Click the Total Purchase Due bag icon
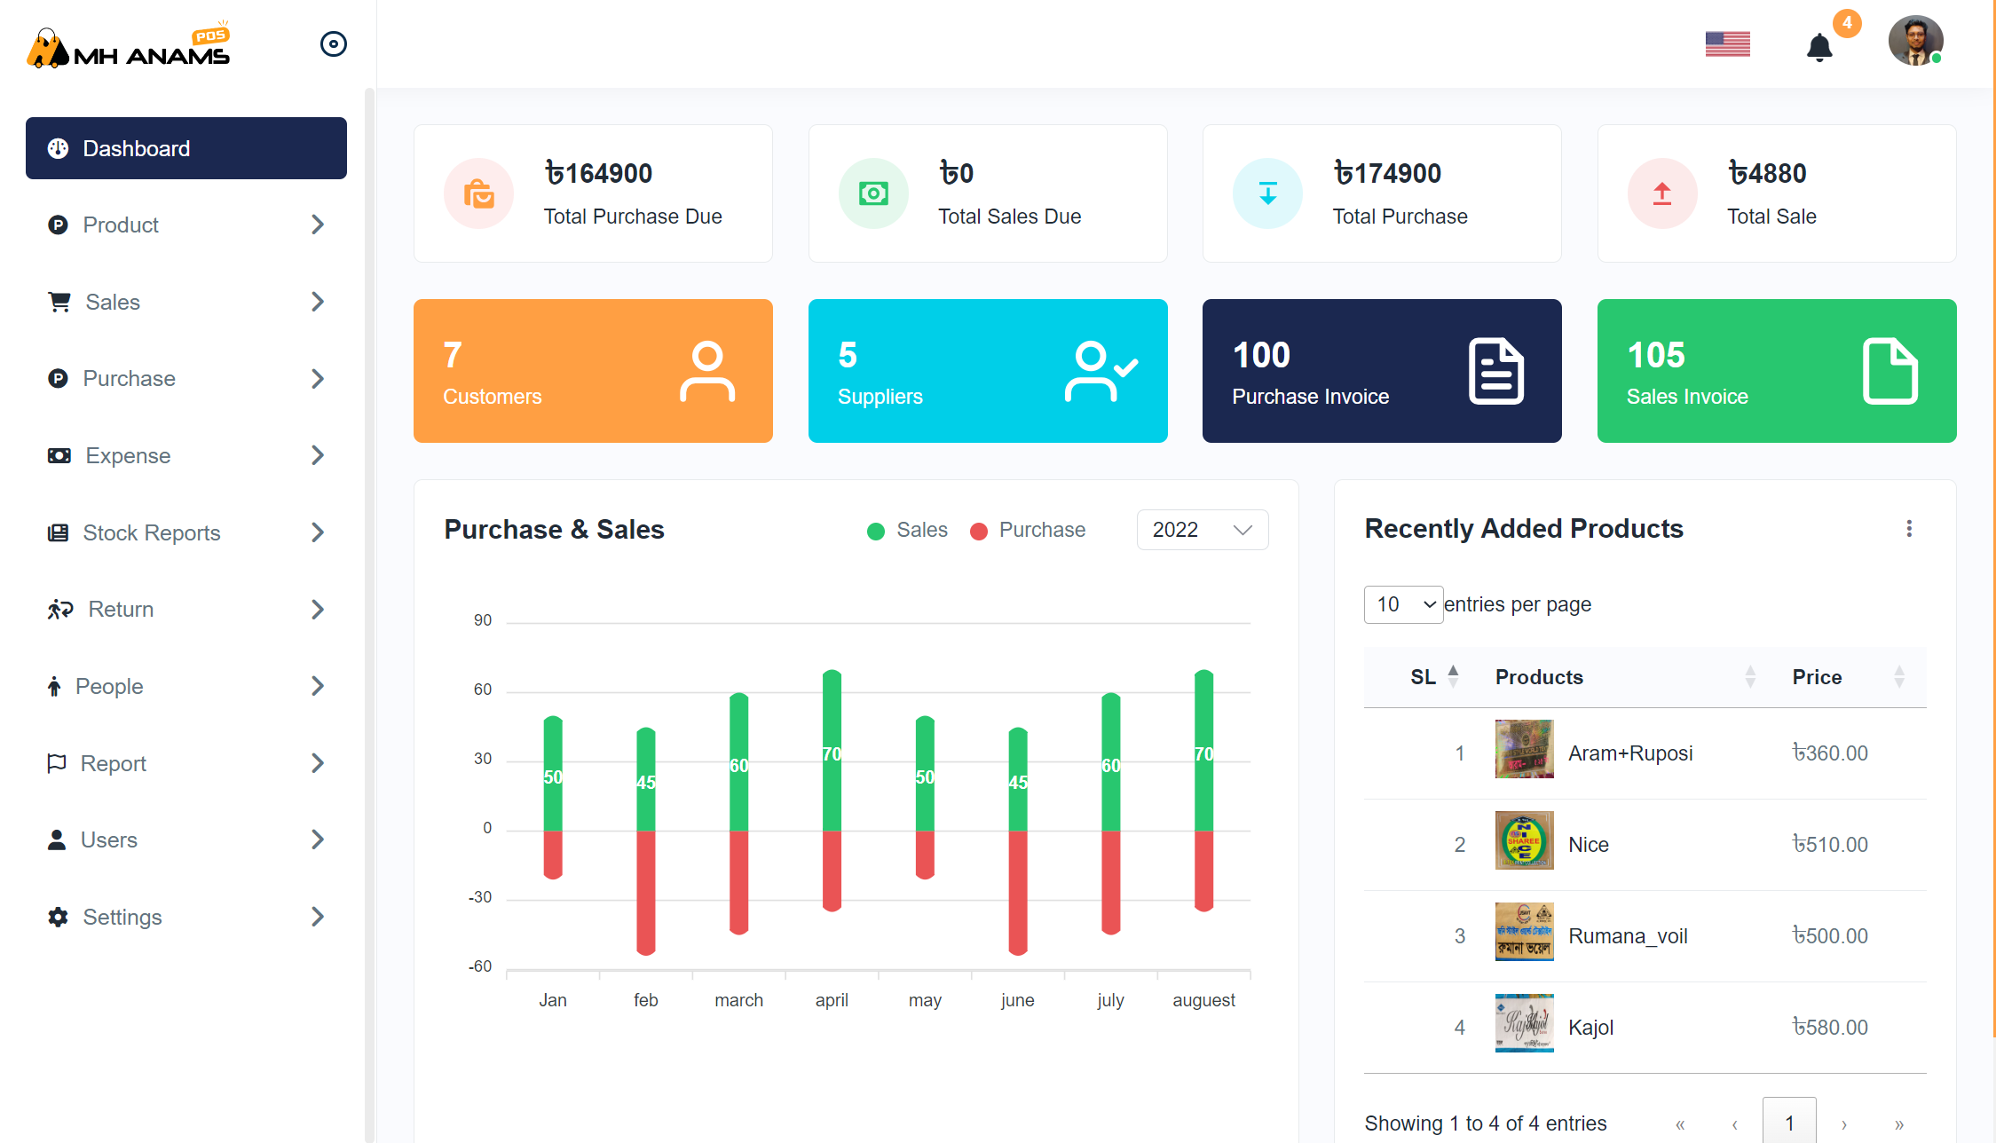The width and height of the screenshot is (1996, 1143). pyautogui.click(x=479, y=193)
